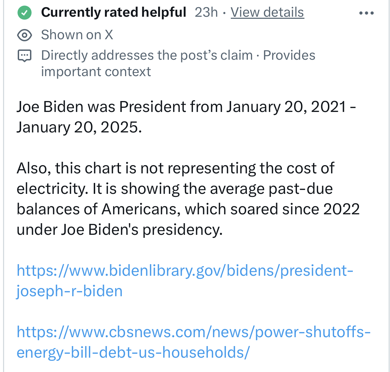This screenshot has width=390, height=372.
Task: Click the green checkmark helpful-rating icon
Action: [25, 13]
